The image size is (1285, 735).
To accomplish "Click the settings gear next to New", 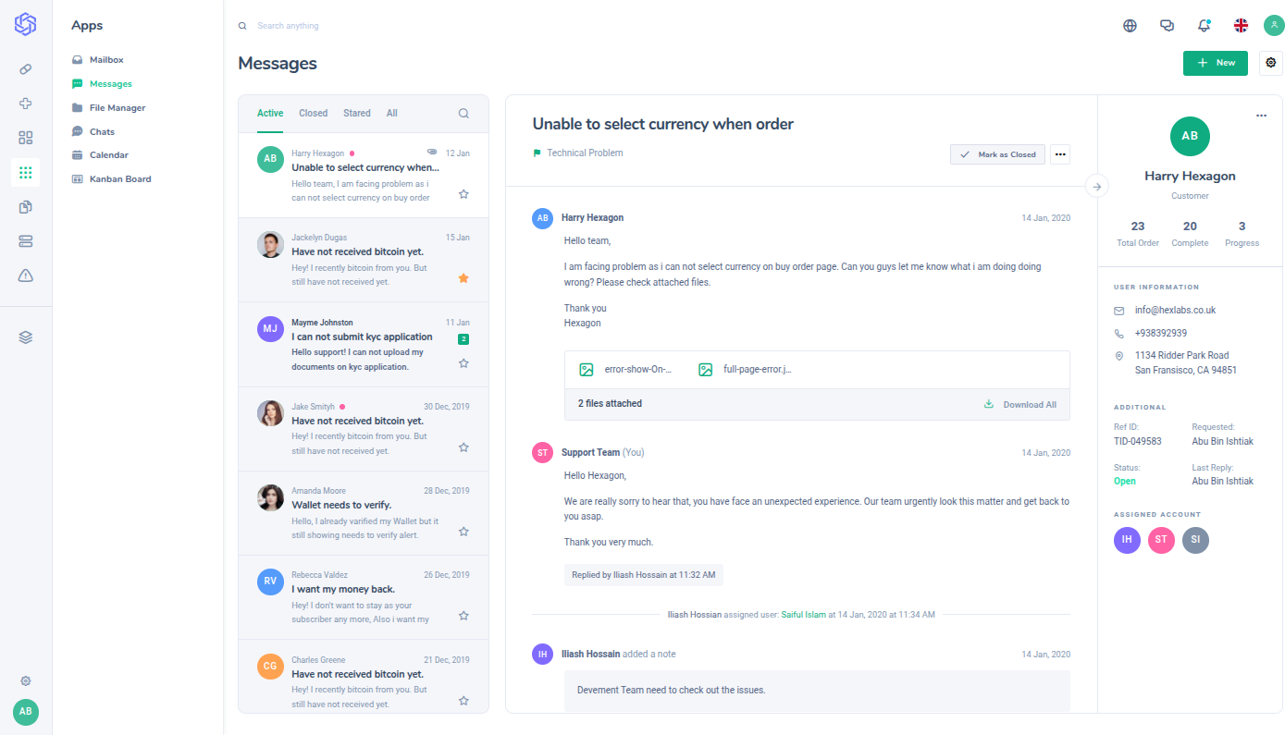I will pos(1271,63).
